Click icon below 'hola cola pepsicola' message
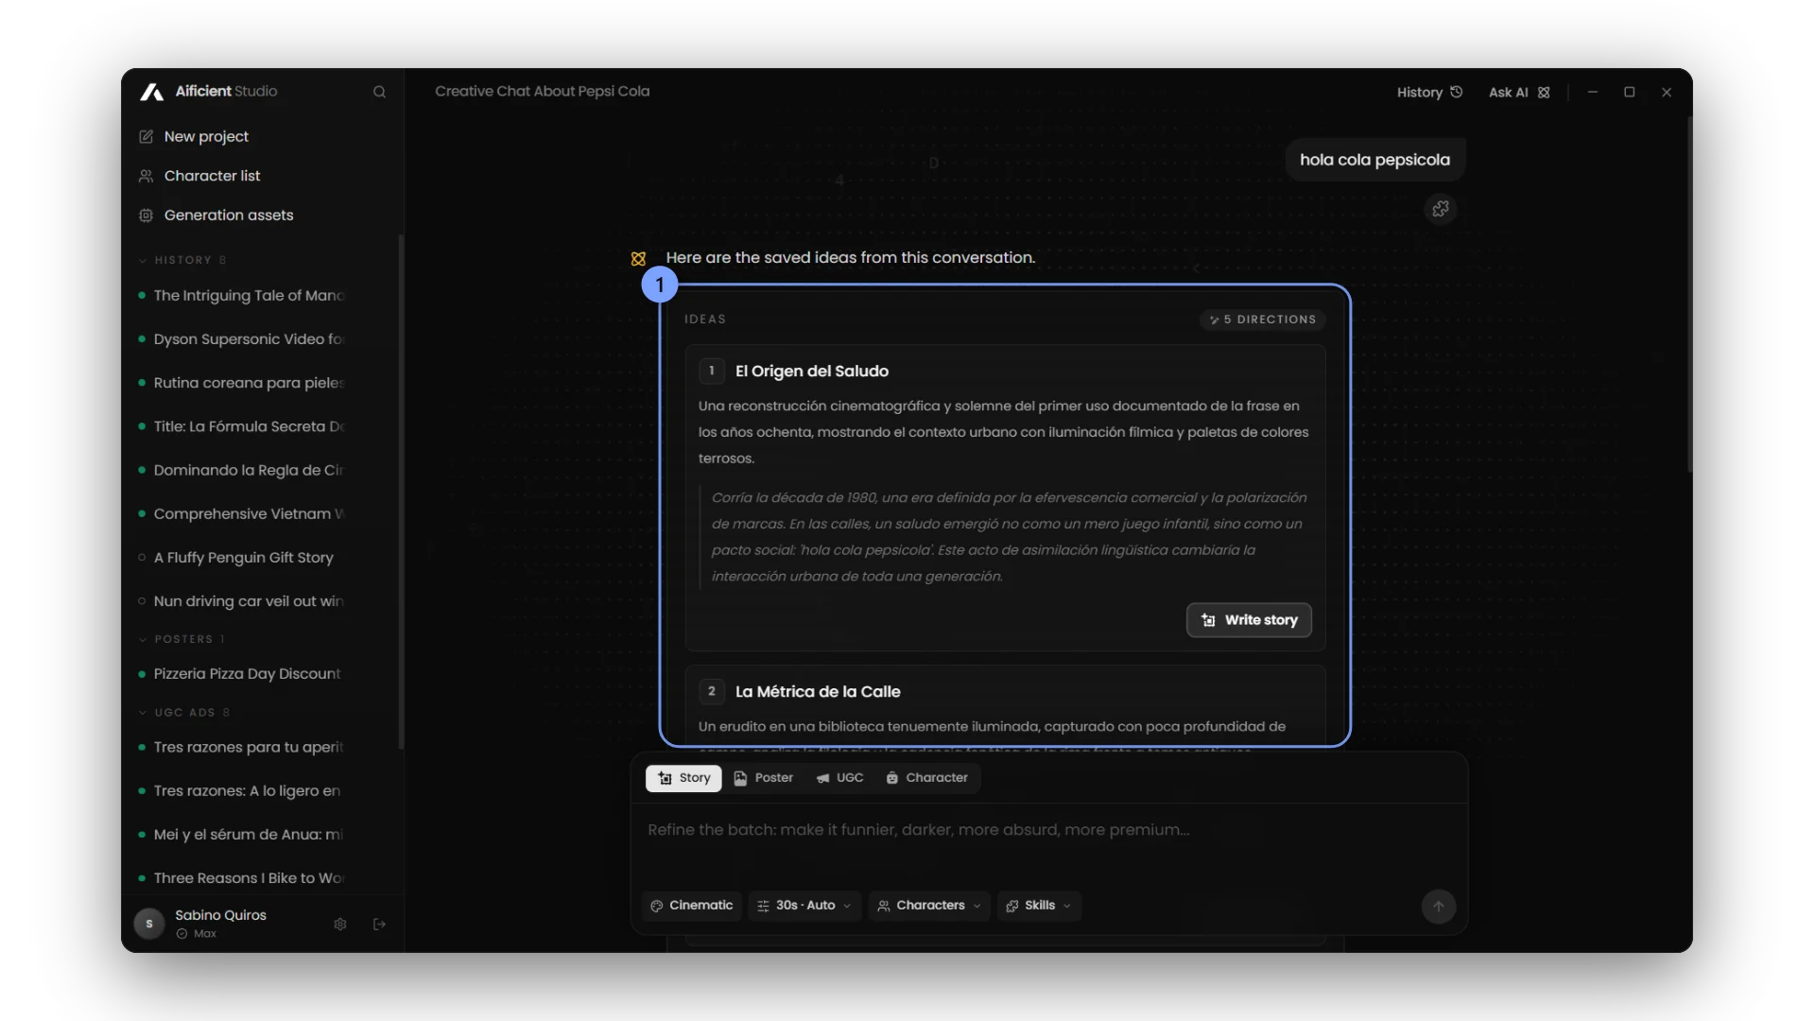The height and width of the screenshot is (1021, 1815). coord(1441,209)
